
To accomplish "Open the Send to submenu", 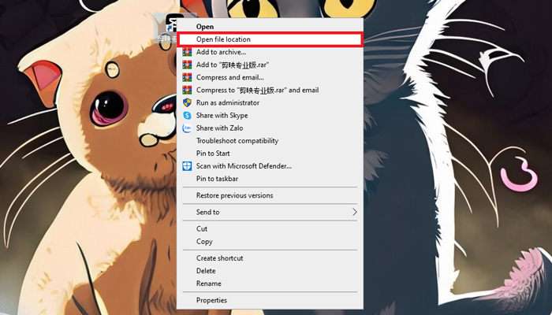I will [x=270, y=212].
